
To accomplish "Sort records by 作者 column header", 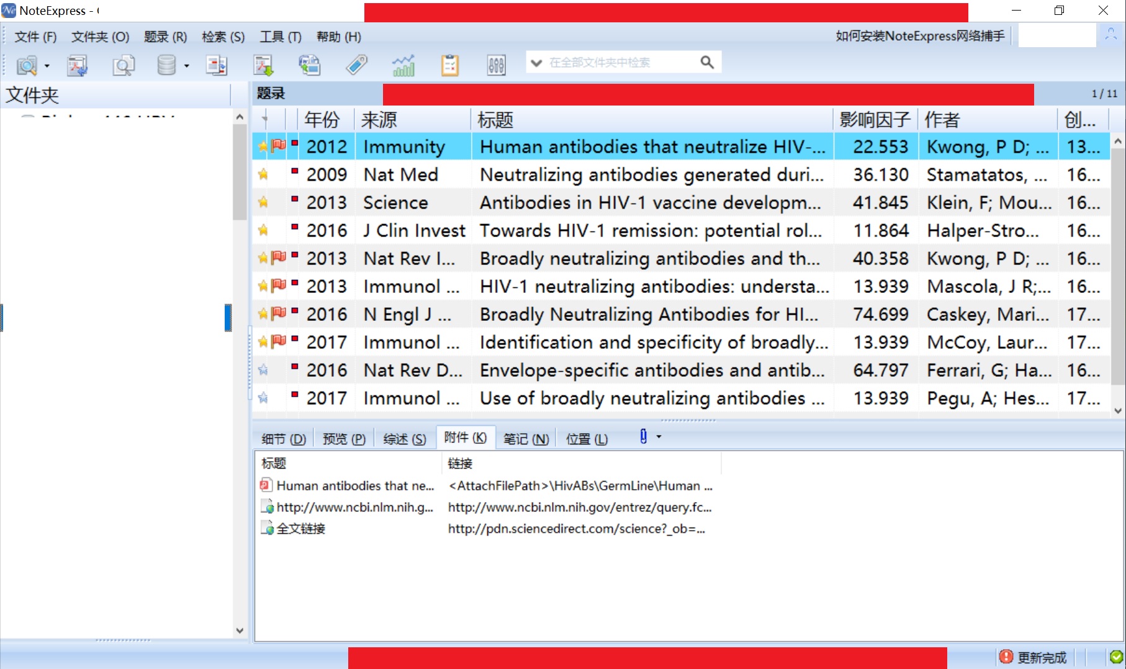I will coord(987,119).
